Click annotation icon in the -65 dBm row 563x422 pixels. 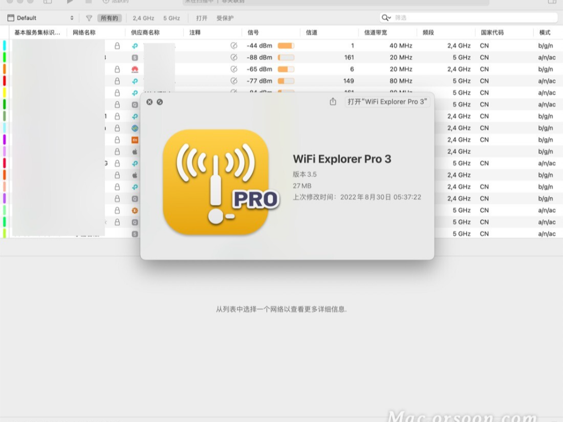[234, 69]
